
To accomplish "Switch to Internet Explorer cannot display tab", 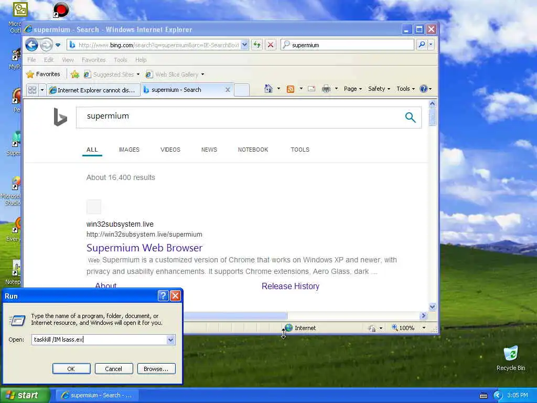I will [x=93, y=90].
